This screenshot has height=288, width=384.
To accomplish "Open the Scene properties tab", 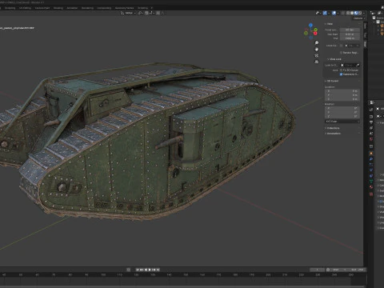I will pos(371,134).
